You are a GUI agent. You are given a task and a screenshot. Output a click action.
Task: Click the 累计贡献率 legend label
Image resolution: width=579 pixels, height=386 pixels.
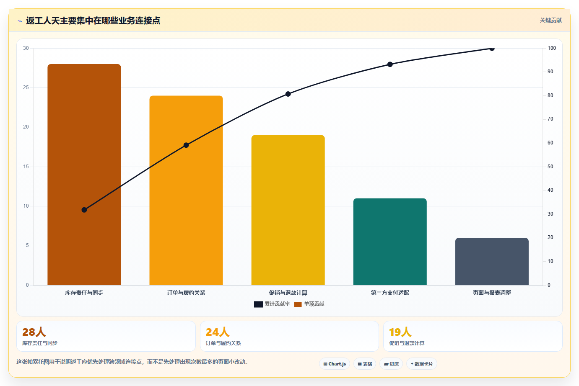click(x=277, y=304)
